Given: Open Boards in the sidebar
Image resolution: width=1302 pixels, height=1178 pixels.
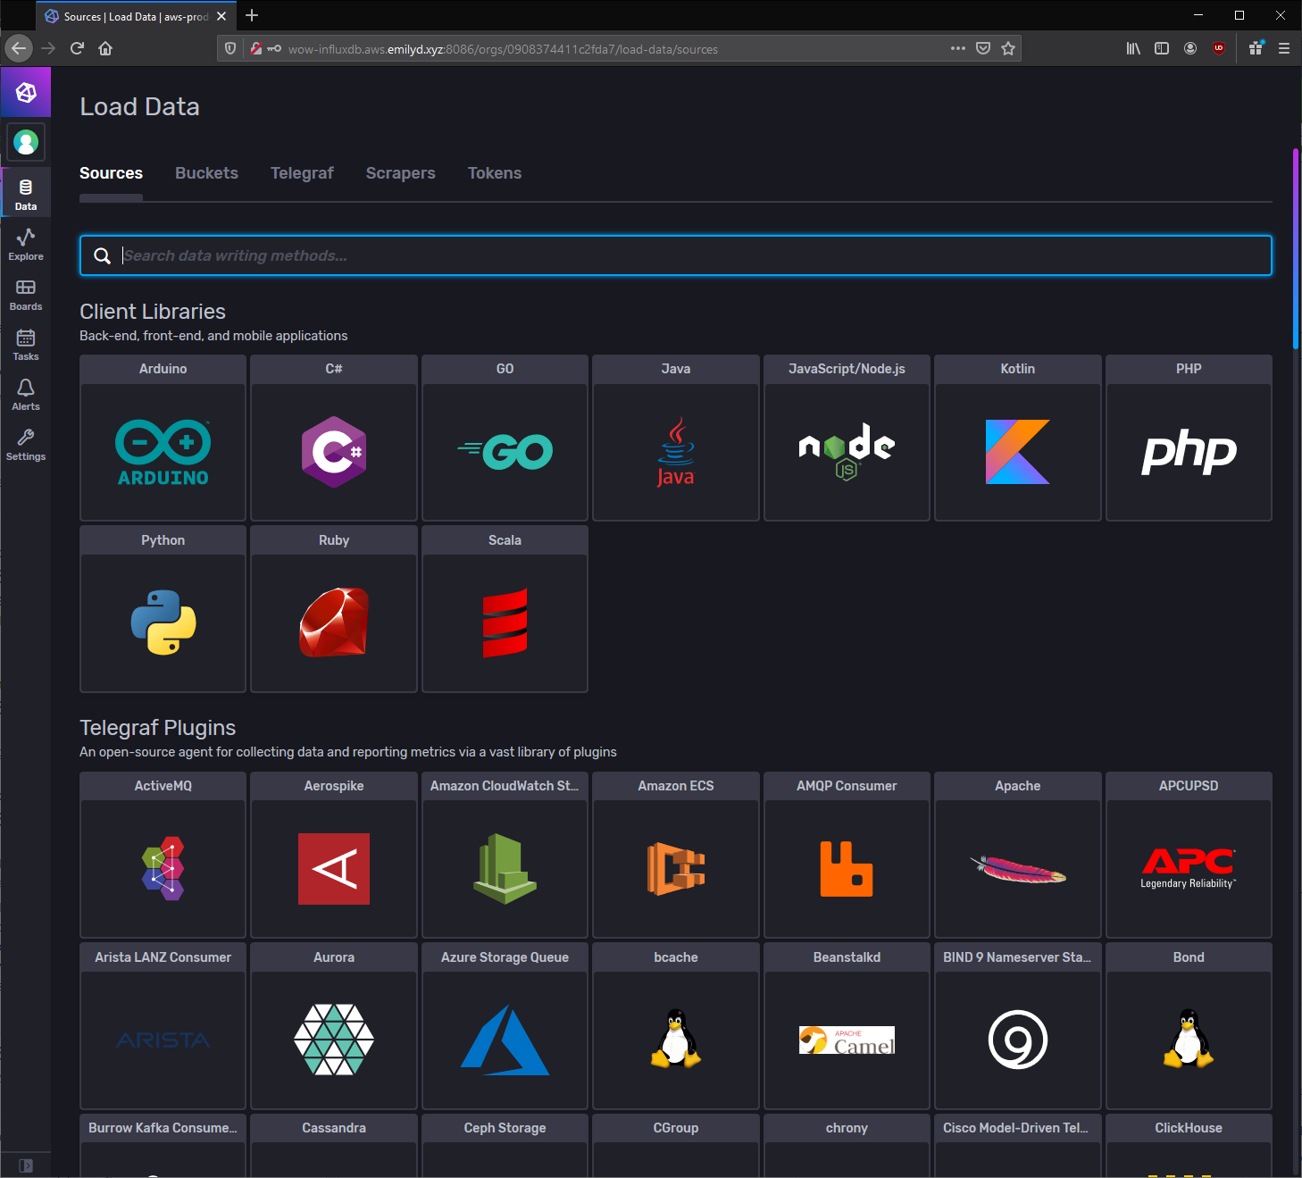Looking at the screenshot, I should 26,294.
